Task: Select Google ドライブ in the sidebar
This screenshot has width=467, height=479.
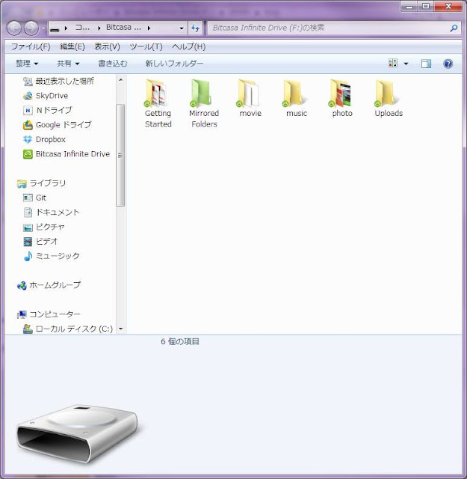Action: 57,125
